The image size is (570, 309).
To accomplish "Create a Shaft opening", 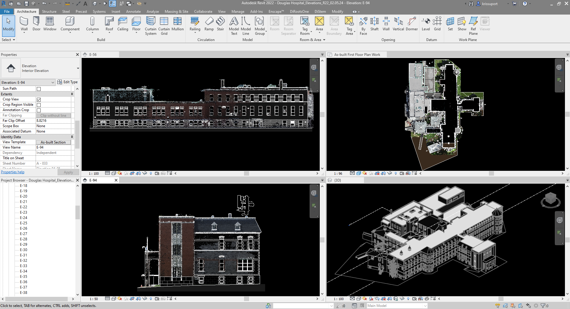I will [x=374, y=24].
